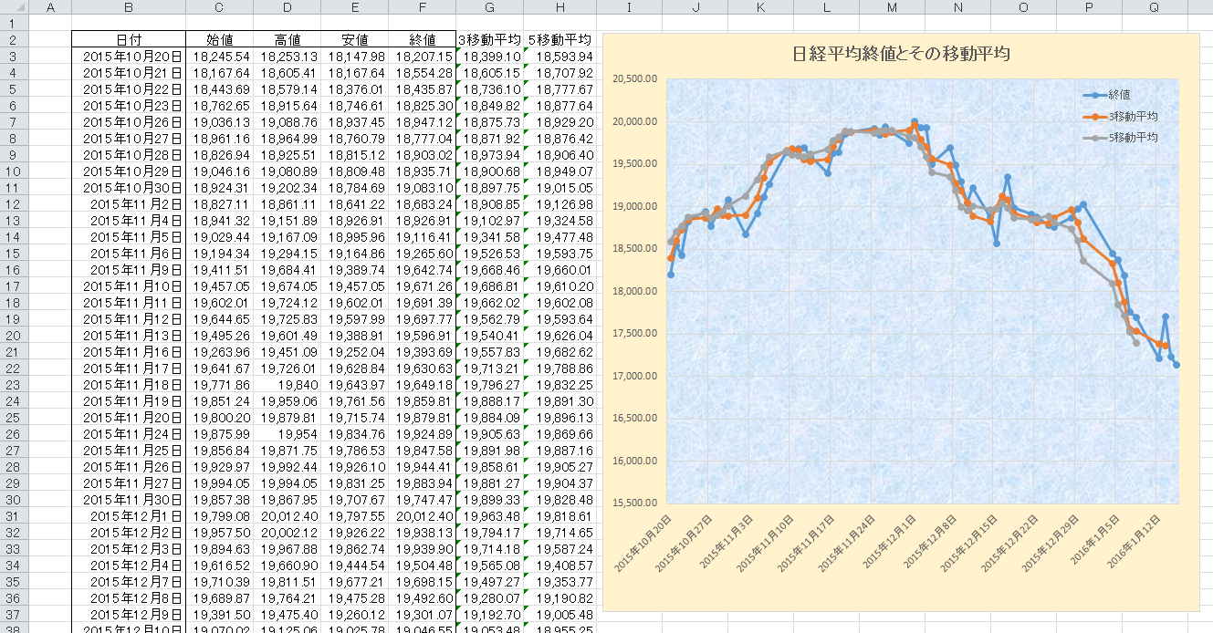Screen dimensions: 1213x633
Task: Select column header F
Action: pos(423,7)
